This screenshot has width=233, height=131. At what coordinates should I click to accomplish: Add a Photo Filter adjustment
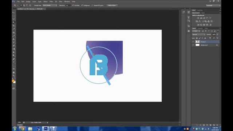coord(206,21)
